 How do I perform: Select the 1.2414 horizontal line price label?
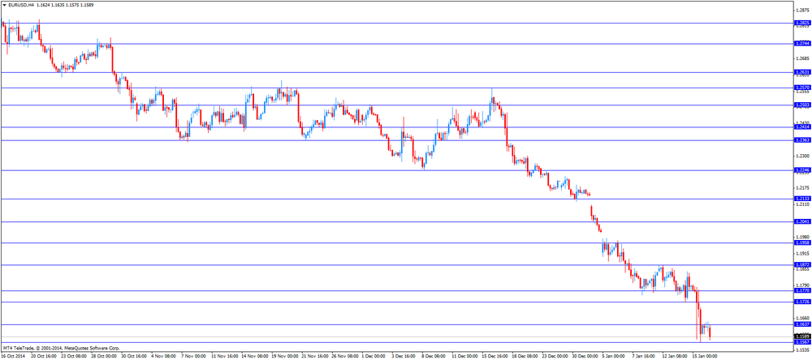point(802,127)
